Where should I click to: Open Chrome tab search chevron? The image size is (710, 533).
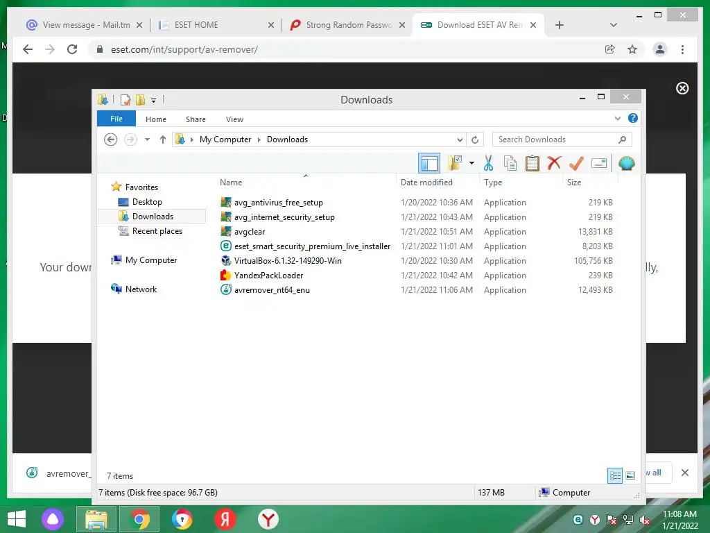(x=614, y=25)
